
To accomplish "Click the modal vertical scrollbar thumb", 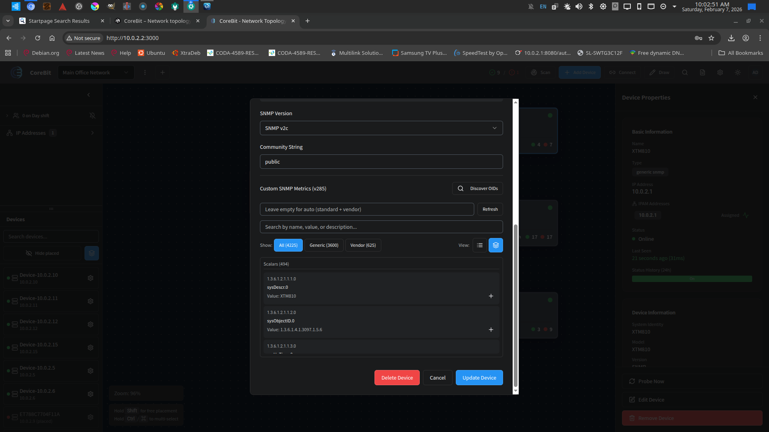I will [x=515, y=304].
